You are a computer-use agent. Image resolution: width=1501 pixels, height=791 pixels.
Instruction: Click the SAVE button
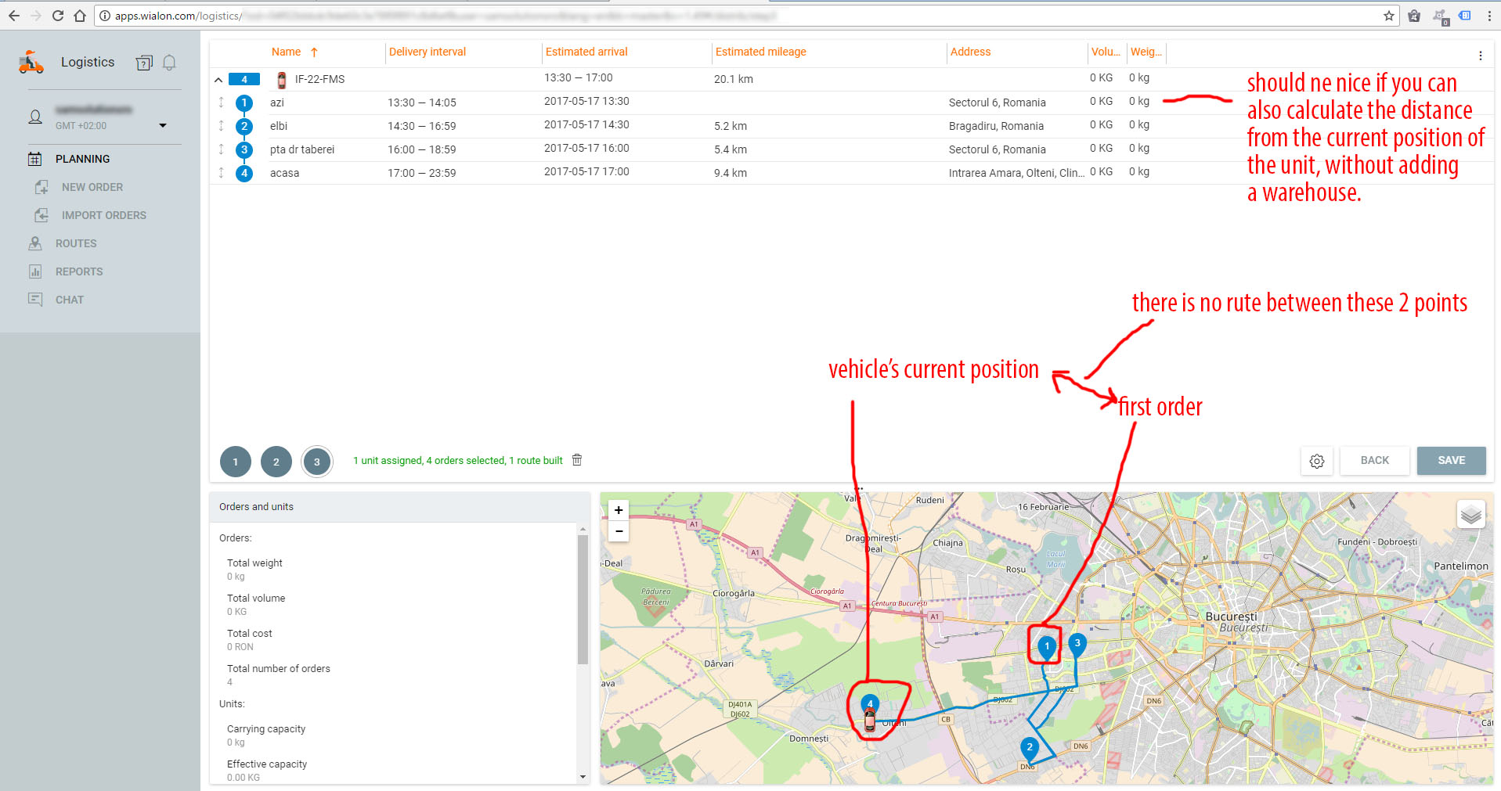pos(1450,461)
